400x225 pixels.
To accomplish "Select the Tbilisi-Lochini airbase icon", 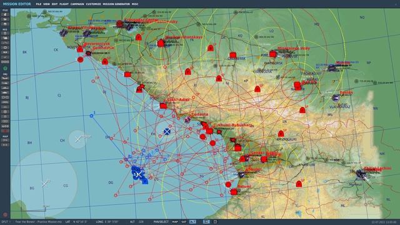I will (x=361, y=174).
